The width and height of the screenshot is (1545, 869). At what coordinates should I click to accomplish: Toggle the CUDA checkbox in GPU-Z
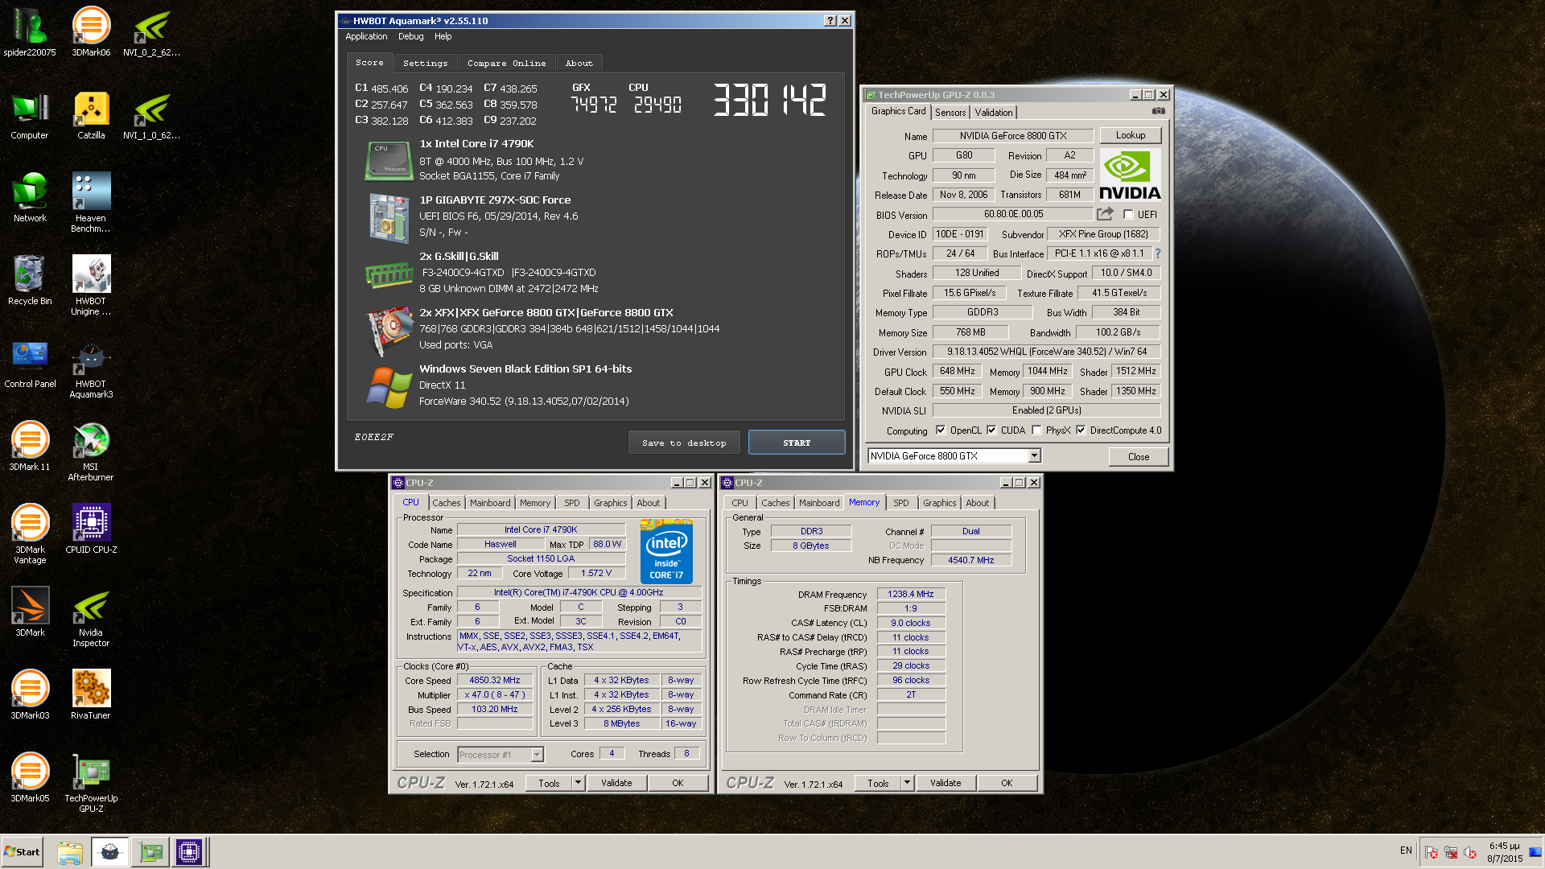[991, 430]
